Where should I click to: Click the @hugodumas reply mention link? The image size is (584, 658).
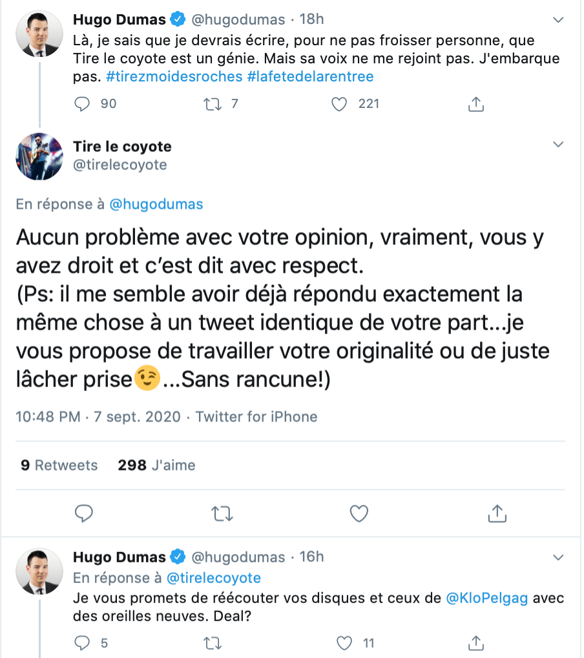156,204
